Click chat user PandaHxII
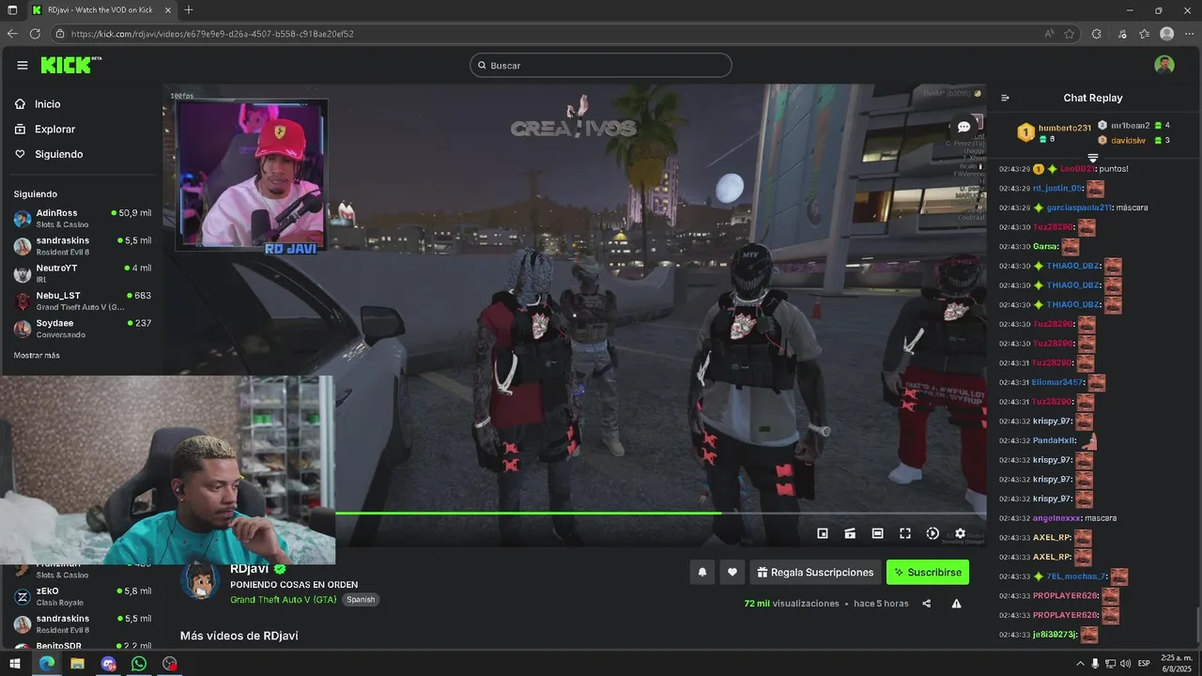The image size is (1202, 676). click(x=1054, y=440)
